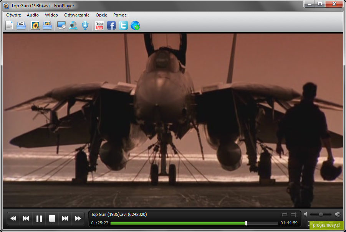Click the video display area
Screen dimensions: 346x232
173,120
